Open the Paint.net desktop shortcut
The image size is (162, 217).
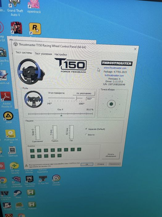pyautogui.click(x=4, y=77)
